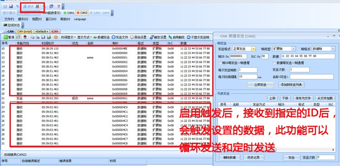
Task: Open the 帧格式 dropdown showing 数据帧
Action: coord(324,49)
